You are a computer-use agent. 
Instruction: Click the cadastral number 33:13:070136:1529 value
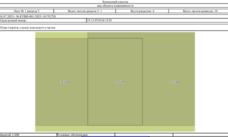99,20
